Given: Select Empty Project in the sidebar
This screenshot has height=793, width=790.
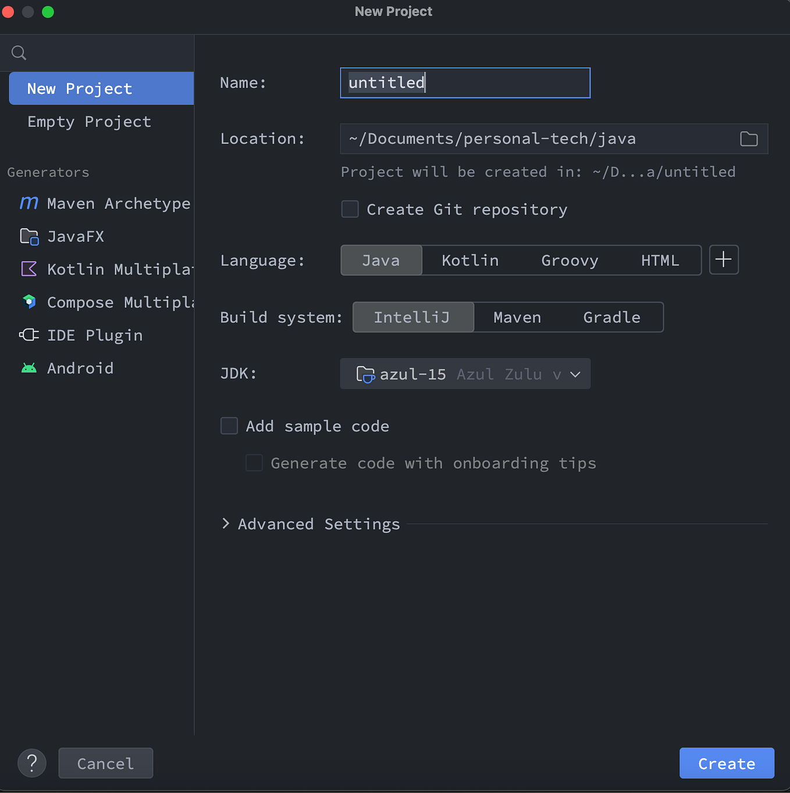Looking at the screenshot, I should tap(89, 122).
